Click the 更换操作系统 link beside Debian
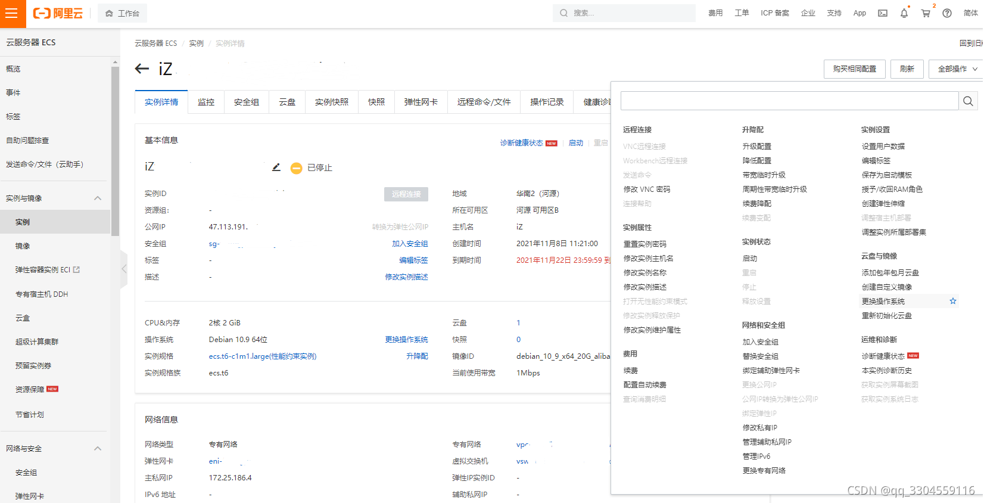The image size is (984, 503). pos(406,340)
